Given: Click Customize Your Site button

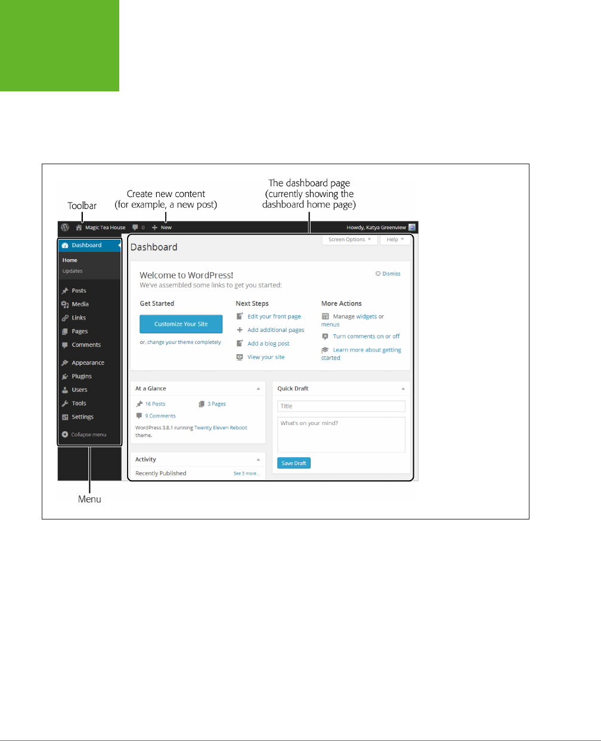Looking at the screenshot, I should 181,324.
